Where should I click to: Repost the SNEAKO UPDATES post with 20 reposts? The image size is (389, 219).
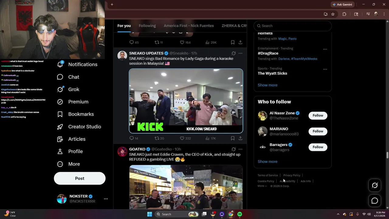coord(157,138)
